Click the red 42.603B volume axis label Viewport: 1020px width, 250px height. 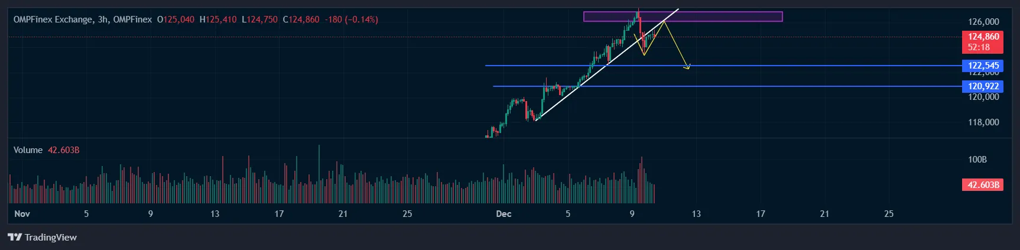coord(983,185)
